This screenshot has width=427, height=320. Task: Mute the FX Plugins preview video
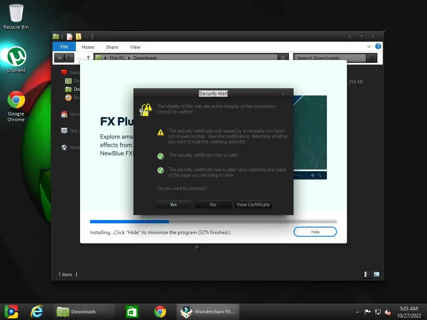tap(312, 175)
